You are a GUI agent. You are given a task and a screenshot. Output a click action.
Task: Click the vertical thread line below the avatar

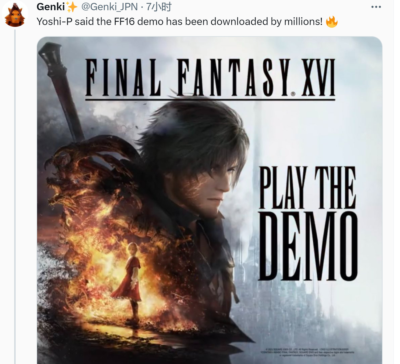15,197
